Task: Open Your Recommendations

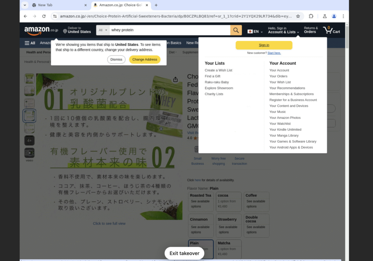Action: pyautogui.click(x=287, y=88)
